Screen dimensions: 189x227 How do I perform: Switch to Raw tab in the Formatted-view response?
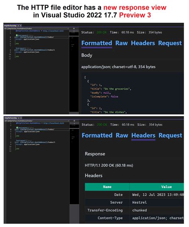(122, 43)
